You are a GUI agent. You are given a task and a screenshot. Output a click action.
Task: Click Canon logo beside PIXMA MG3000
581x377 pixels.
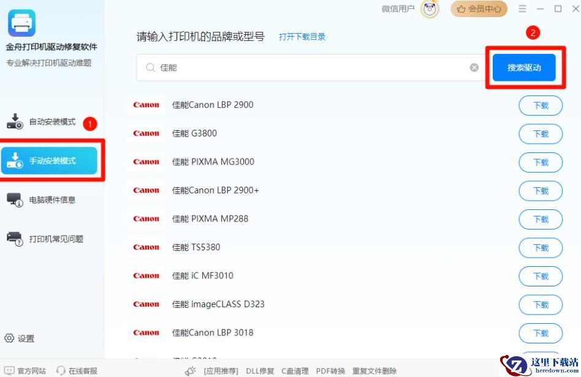click(146, 162)
